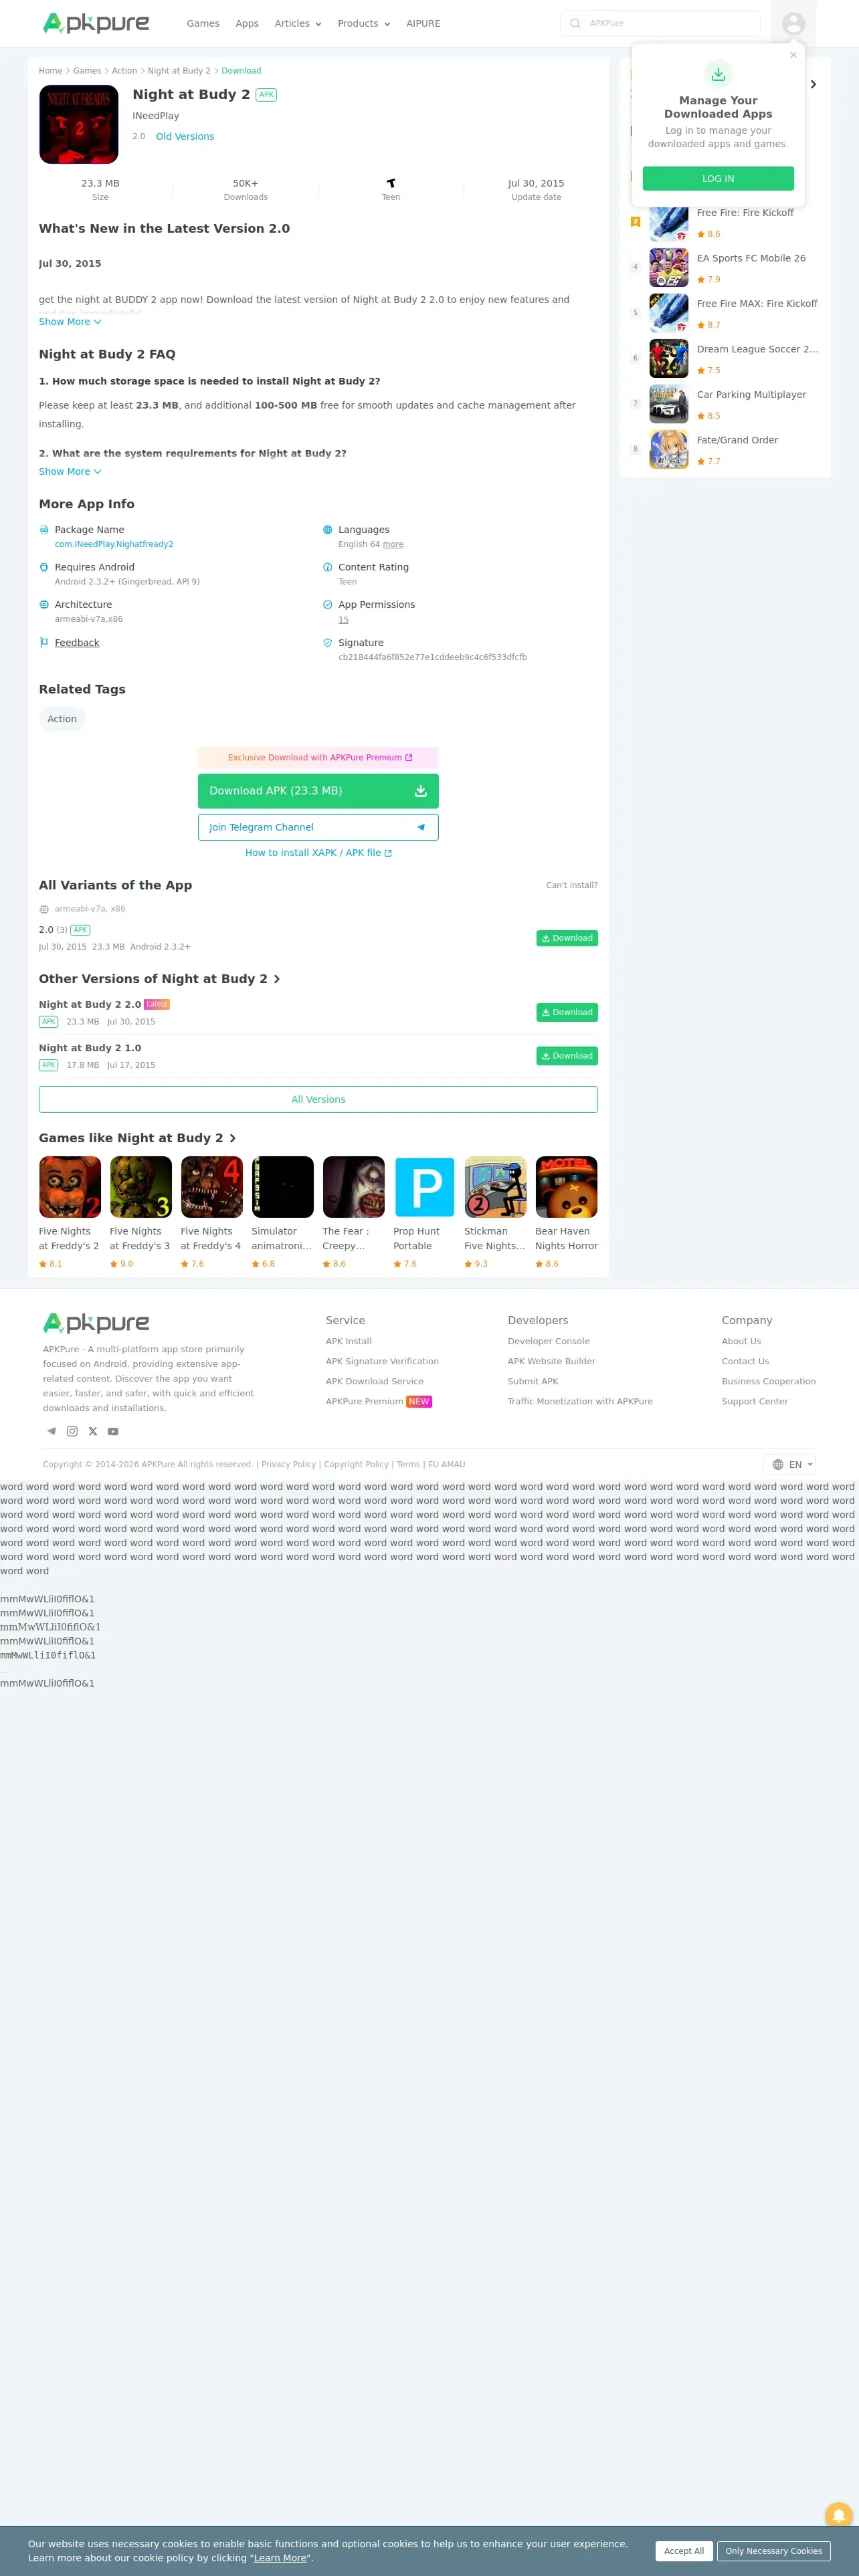Screen dimensions: 859x2576
Task: Select the Free Fire MAX: Fire Kickoff icon
Action: 669,313
